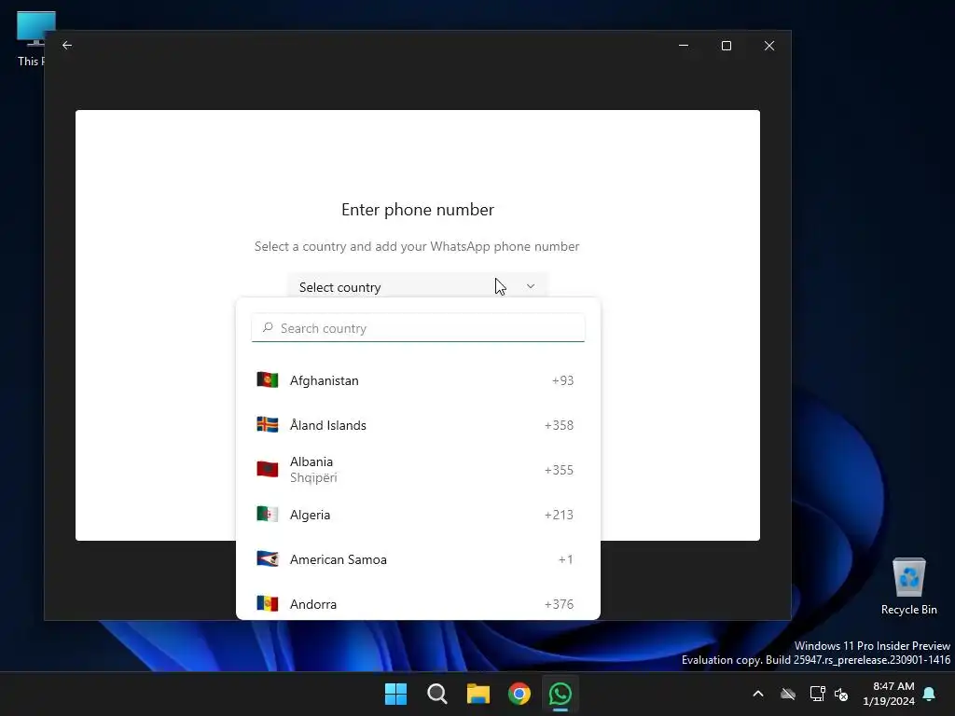Viewport: 955px width, 716px height.
Task: Click the Search country input field
Action: [x=418, y=328]
